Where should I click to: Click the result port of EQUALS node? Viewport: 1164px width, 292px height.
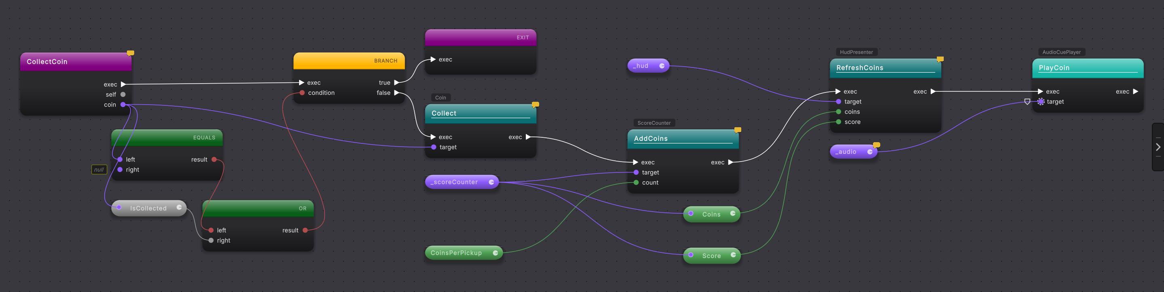[214, 160]
